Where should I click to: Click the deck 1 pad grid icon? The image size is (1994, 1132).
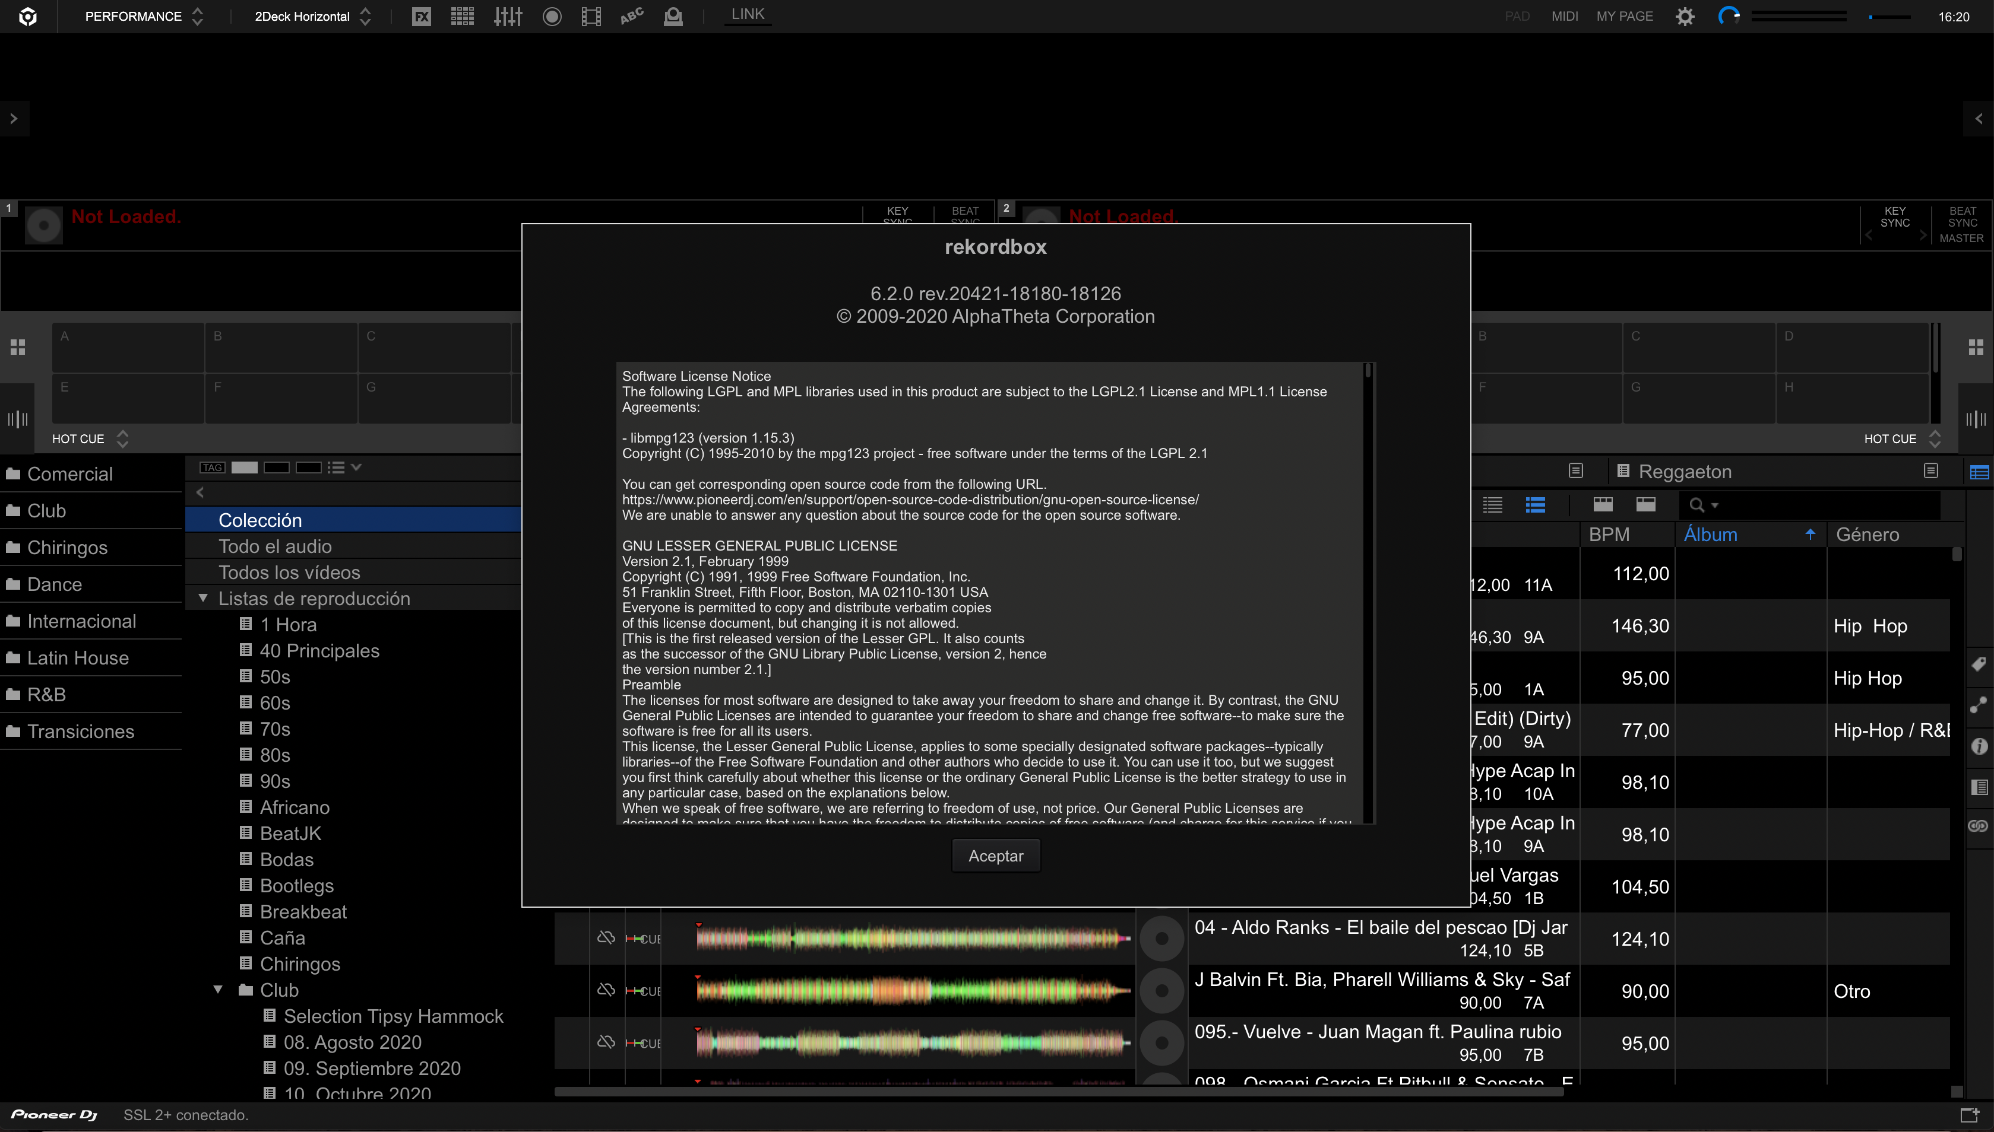tap(17, 346)
